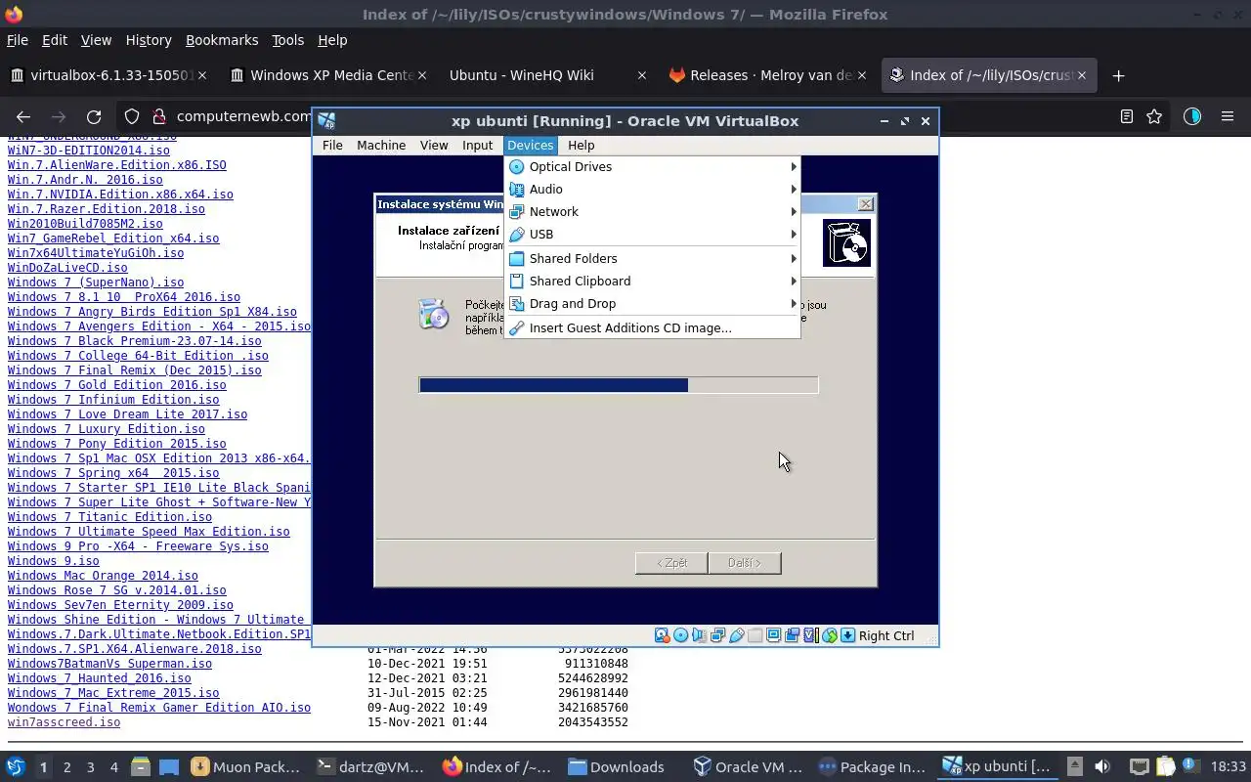Click network adapter icon in VirtualBox status bar

pos(717,635)
